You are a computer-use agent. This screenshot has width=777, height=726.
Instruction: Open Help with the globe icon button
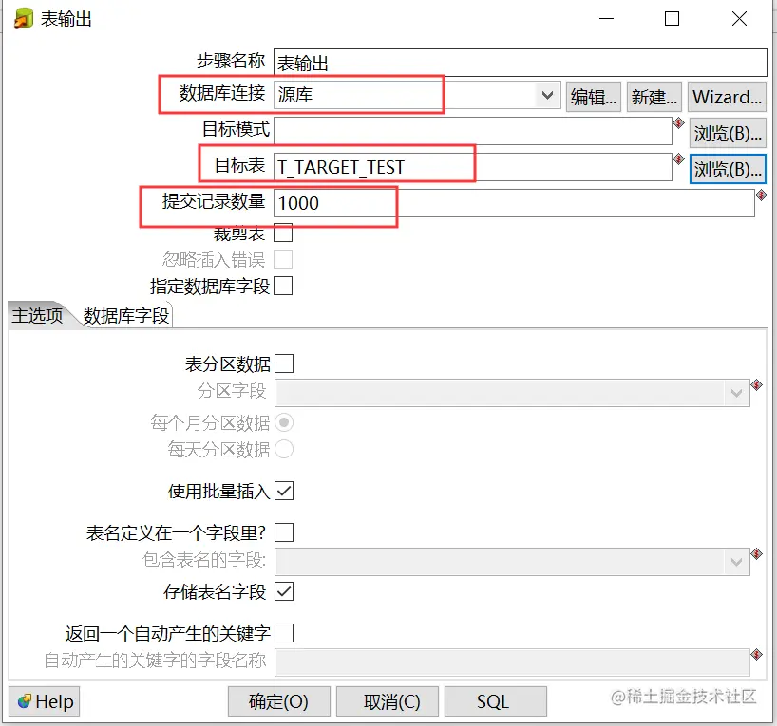[44, 701]
